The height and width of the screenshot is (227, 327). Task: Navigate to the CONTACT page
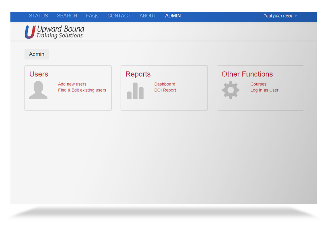pyautogui.click(x=119, y=16)
